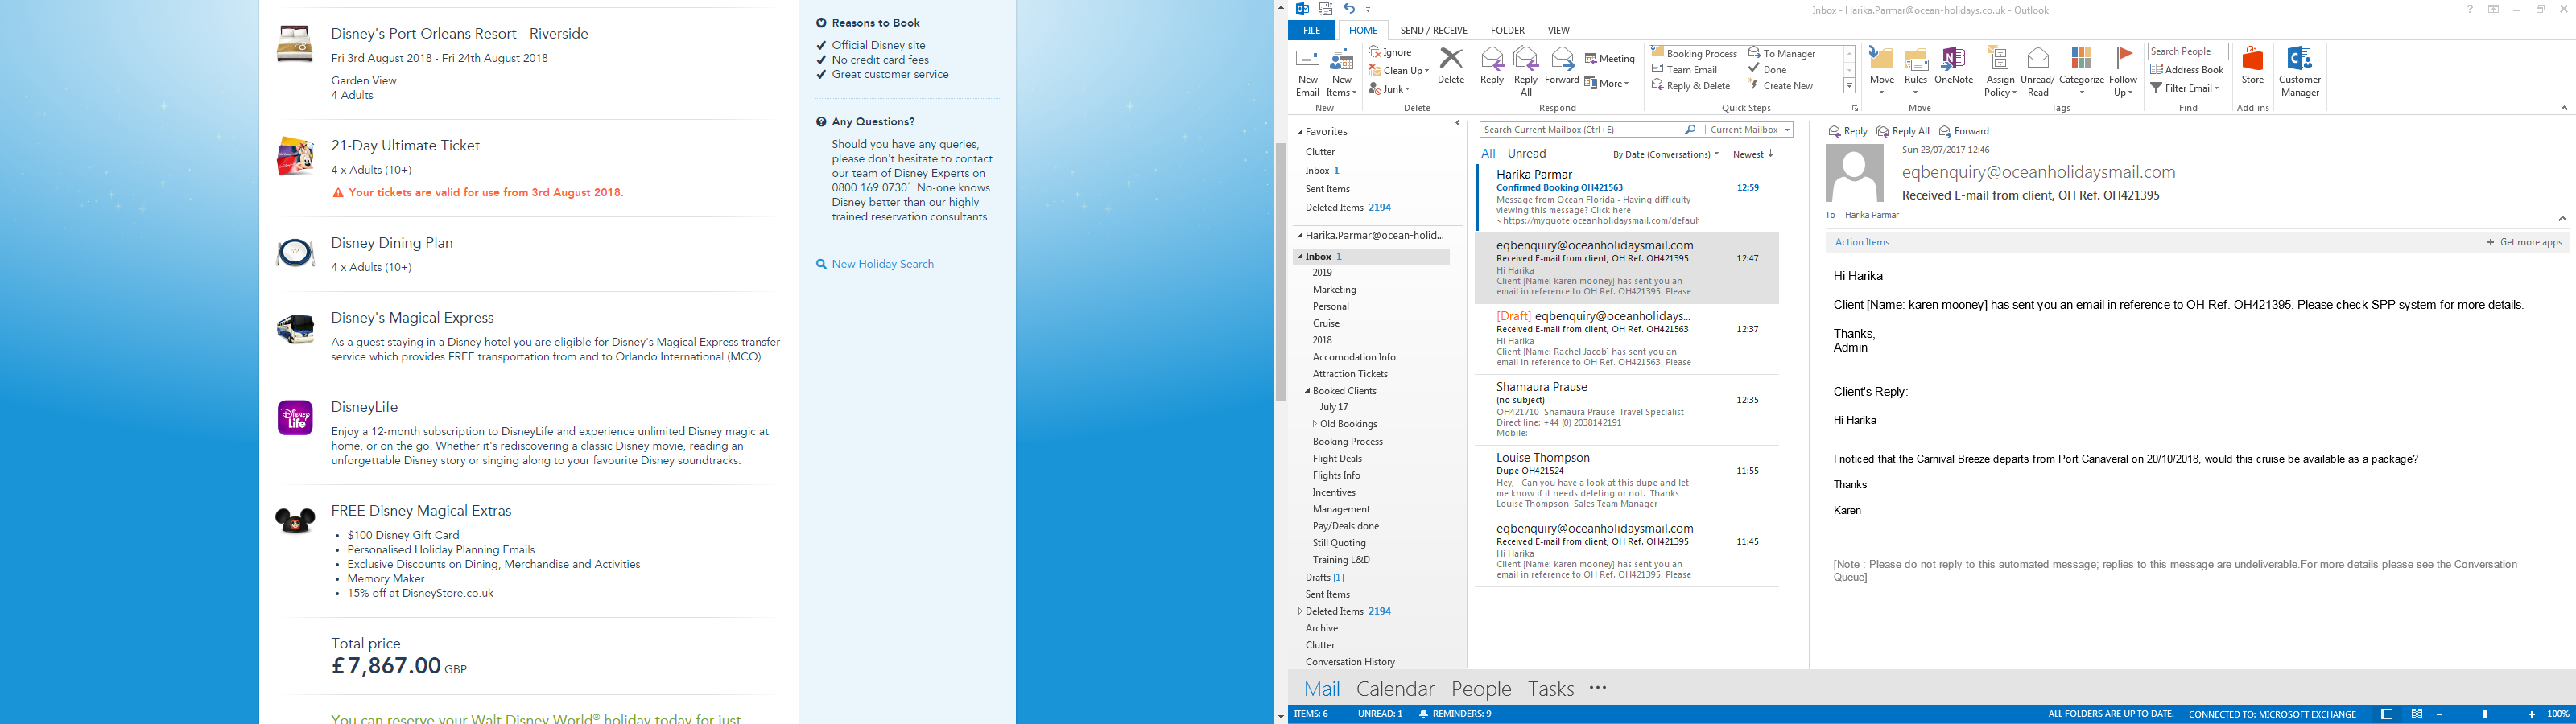This screenshot has height=724, width=2576.
Task: Open the Quick Steps dialog launcher
Action: pyautogui.click(x=1855, y=108)
